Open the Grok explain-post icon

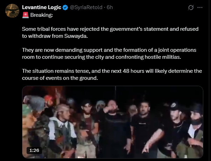[191, 8]
